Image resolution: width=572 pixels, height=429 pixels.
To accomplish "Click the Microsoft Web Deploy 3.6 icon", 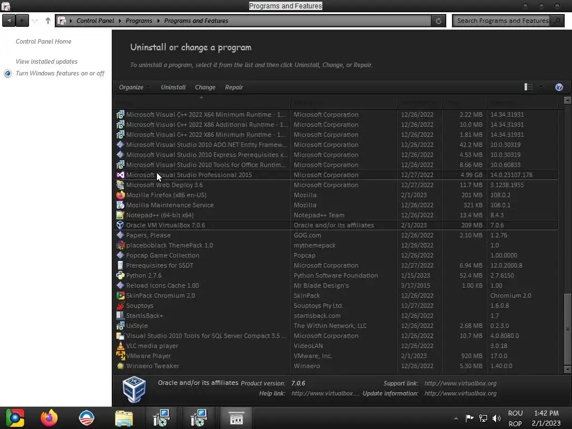I will tap(120, 184).
